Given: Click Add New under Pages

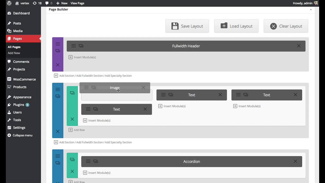Looking at the screenshot, I should (14, 53).
